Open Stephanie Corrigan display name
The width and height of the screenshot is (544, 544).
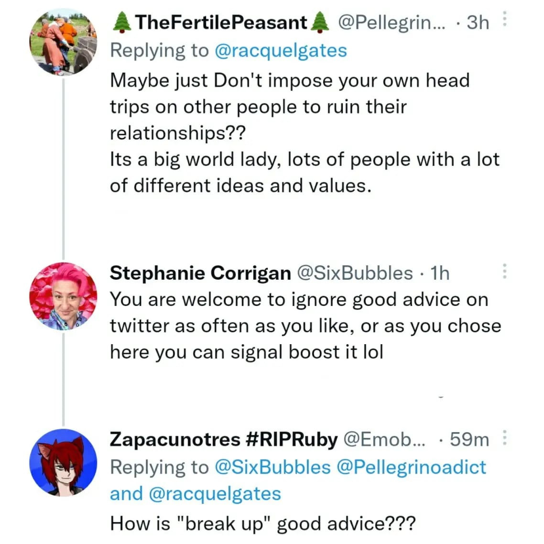point(200,273)
